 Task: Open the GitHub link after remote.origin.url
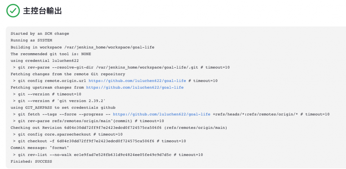pos(137,81)
